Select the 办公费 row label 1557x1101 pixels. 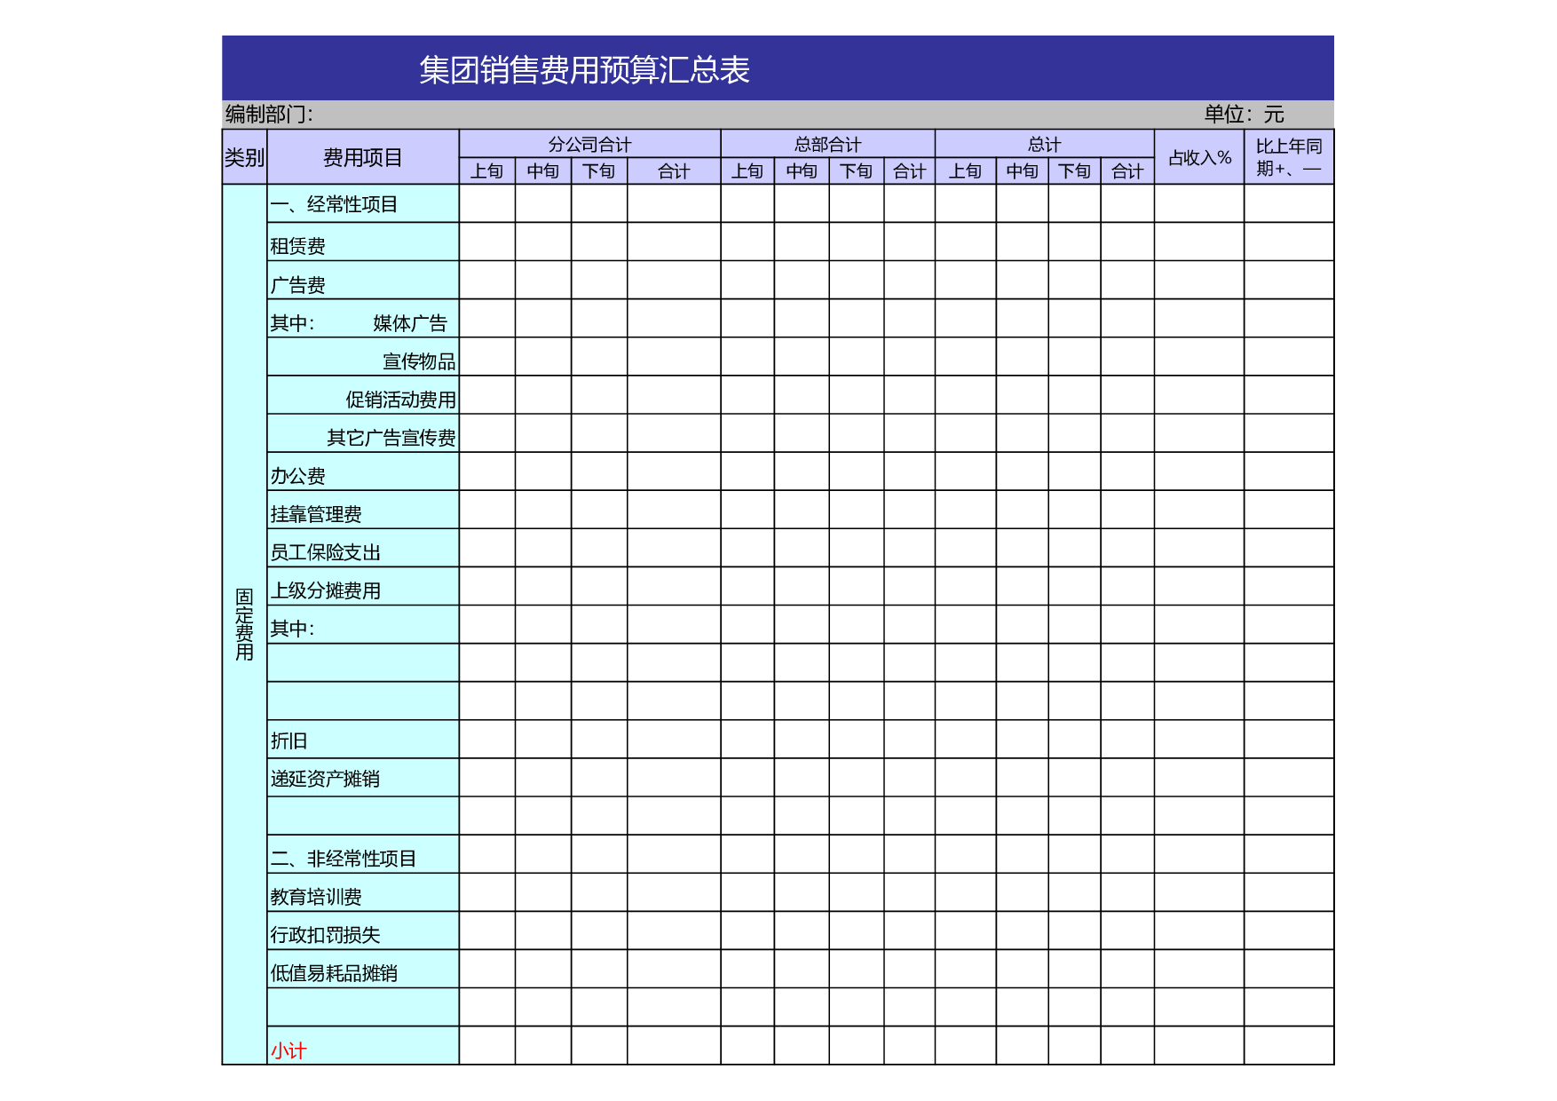click(x=297, y=476)
